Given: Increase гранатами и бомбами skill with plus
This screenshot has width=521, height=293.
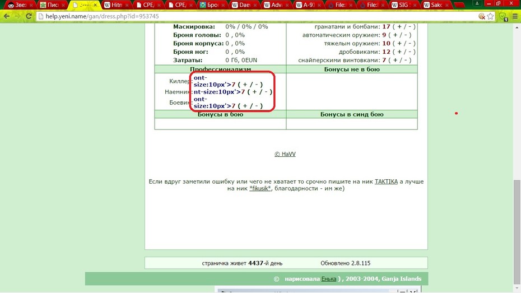Looking at the screenshot, I should pyautogui.click(x=399, y=26).
